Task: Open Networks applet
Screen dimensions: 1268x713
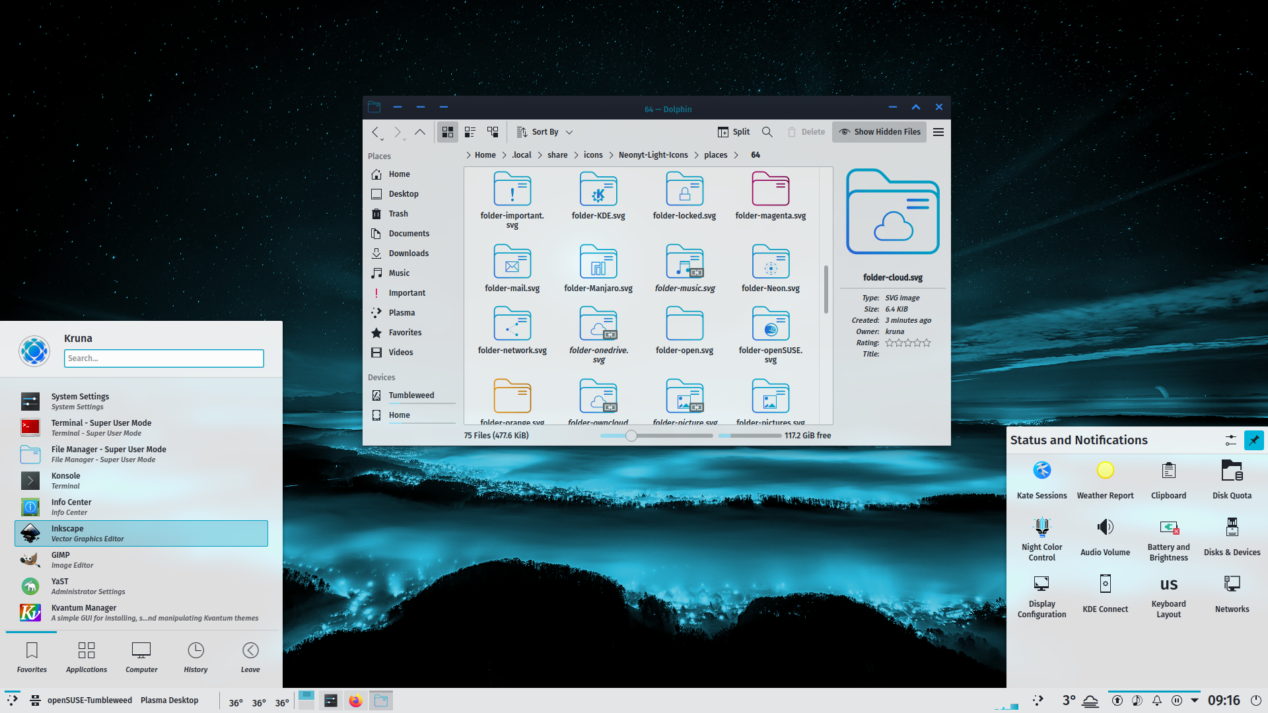Action: 1232,594
